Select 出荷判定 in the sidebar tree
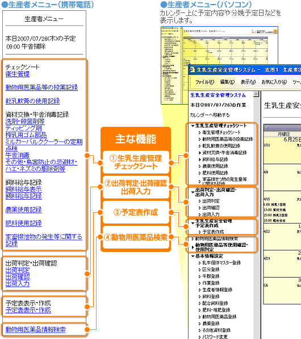Viewport: 301px width, 339px height. 211,201
